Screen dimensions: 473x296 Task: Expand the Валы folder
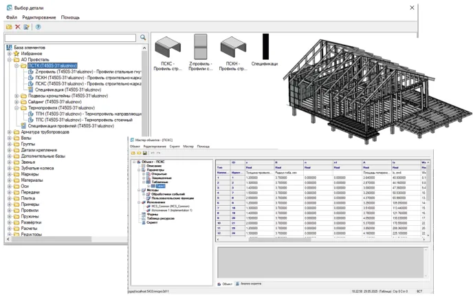pyautogui.click(x=10, y=138)
